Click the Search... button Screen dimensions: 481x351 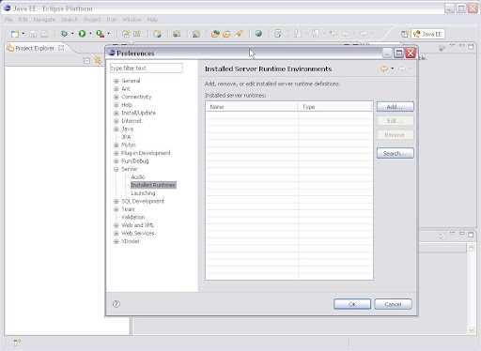(395, 153)
